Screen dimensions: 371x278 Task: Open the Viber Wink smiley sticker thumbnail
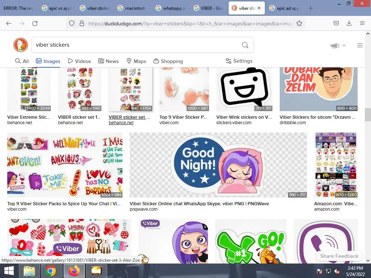coord(245,89)
